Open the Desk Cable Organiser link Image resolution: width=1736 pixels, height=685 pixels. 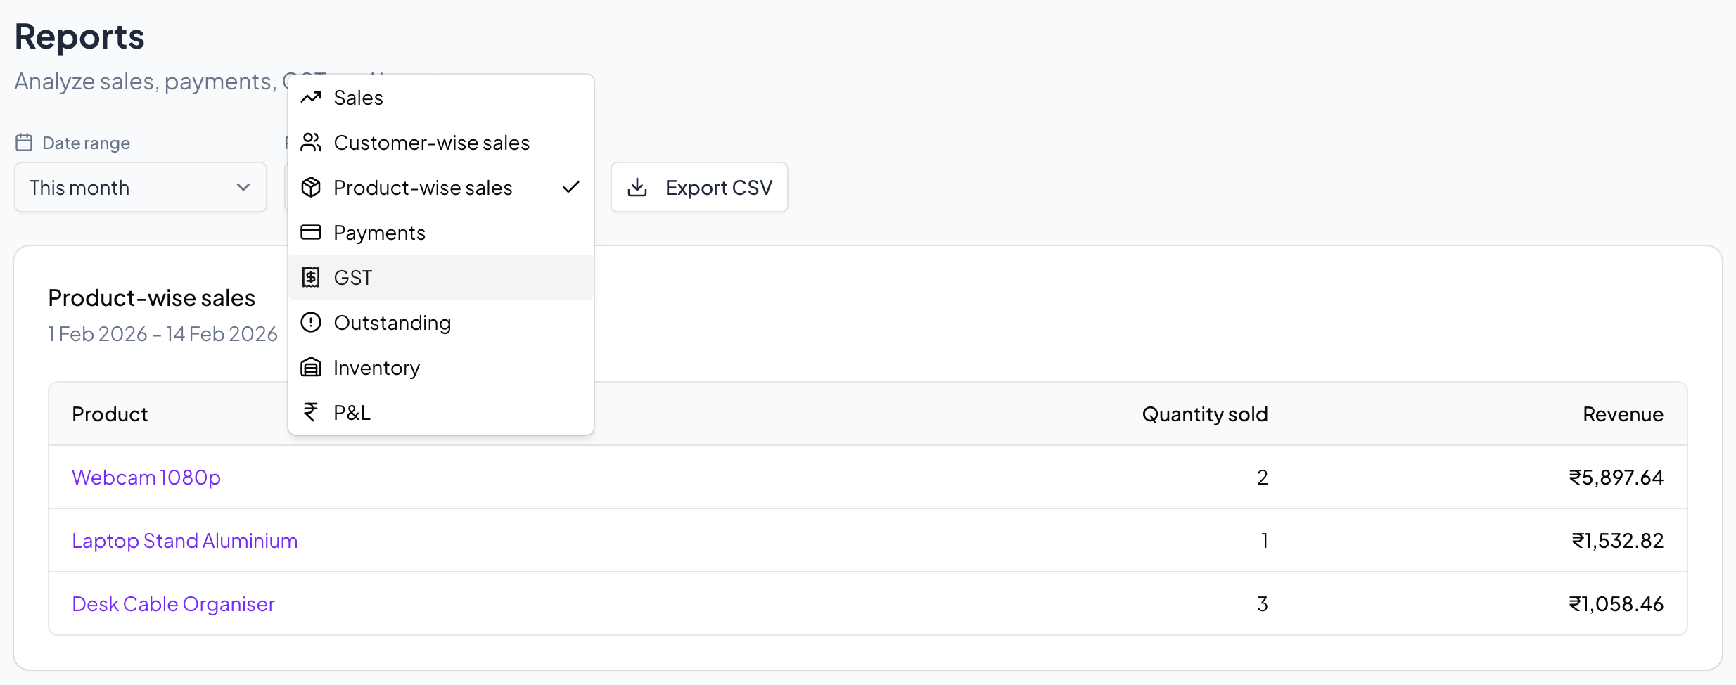point(173,604)
